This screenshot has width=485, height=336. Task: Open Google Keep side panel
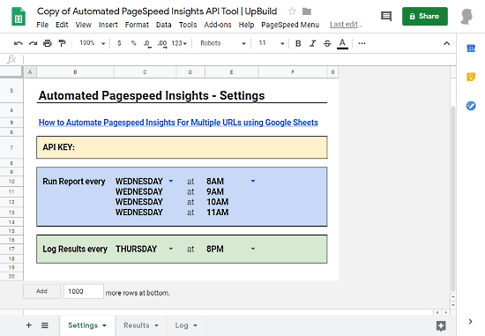pyautogui.click(x=471, y=77)
